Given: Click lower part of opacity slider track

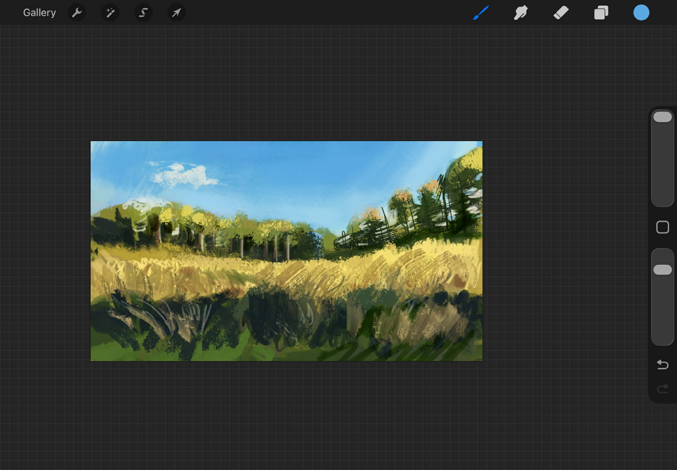Looking at the screenshot, I should (662, 321).
